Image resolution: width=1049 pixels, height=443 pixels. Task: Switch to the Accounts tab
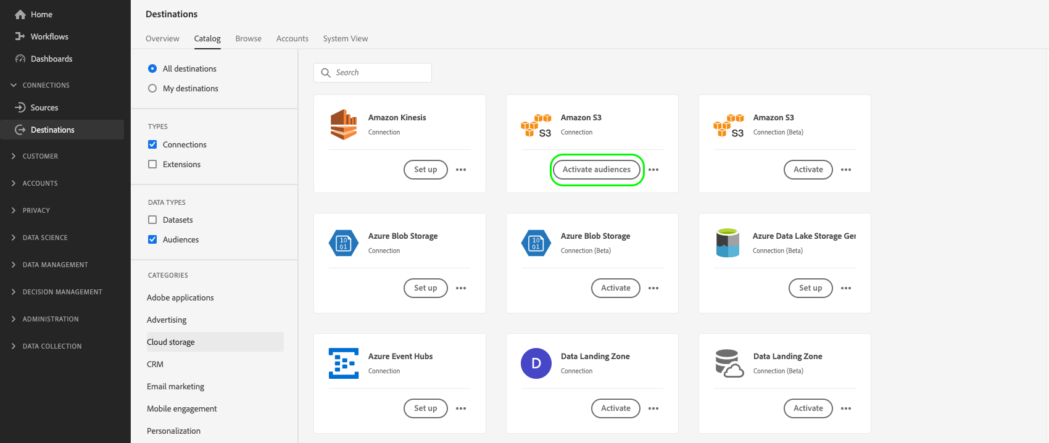pyautogui.click(x=292, y=38)
